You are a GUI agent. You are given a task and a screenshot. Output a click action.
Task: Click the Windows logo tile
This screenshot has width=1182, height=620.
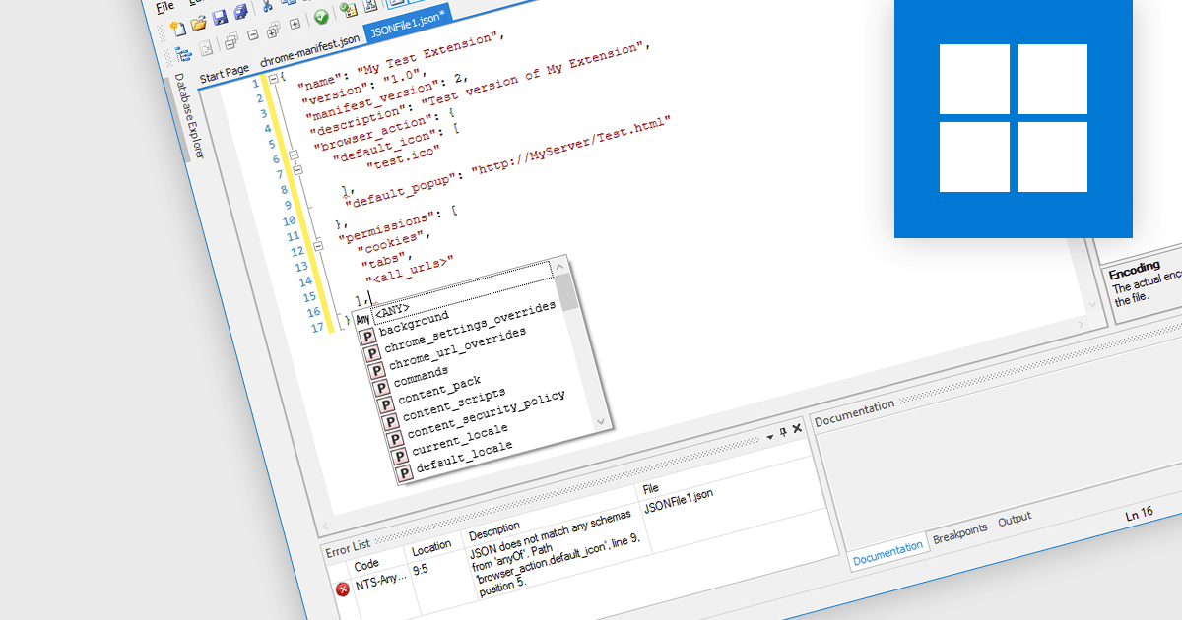tap(1013, 118)
